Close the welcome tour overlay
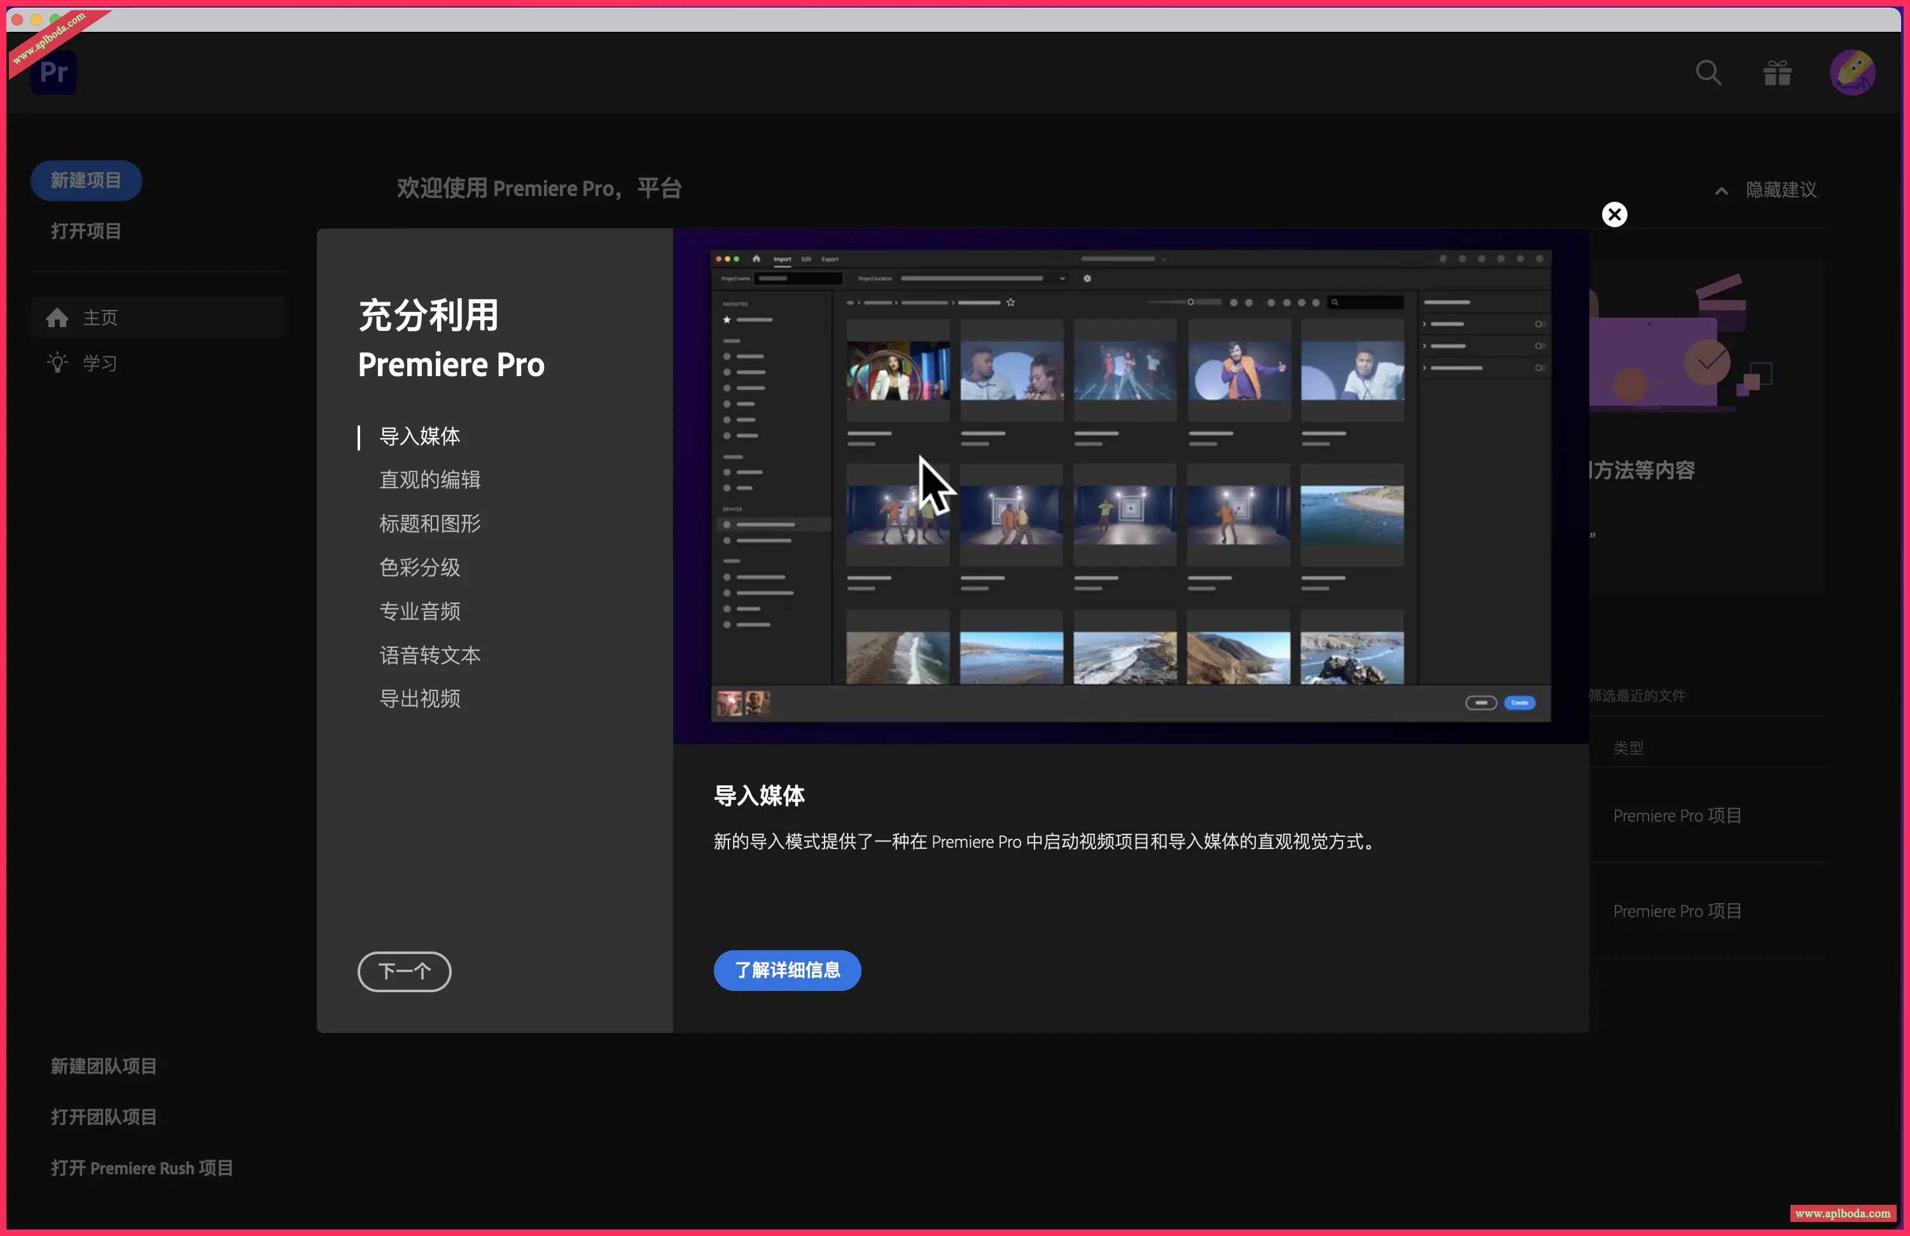The image size is (1910, 1236). coord(1613,213)
